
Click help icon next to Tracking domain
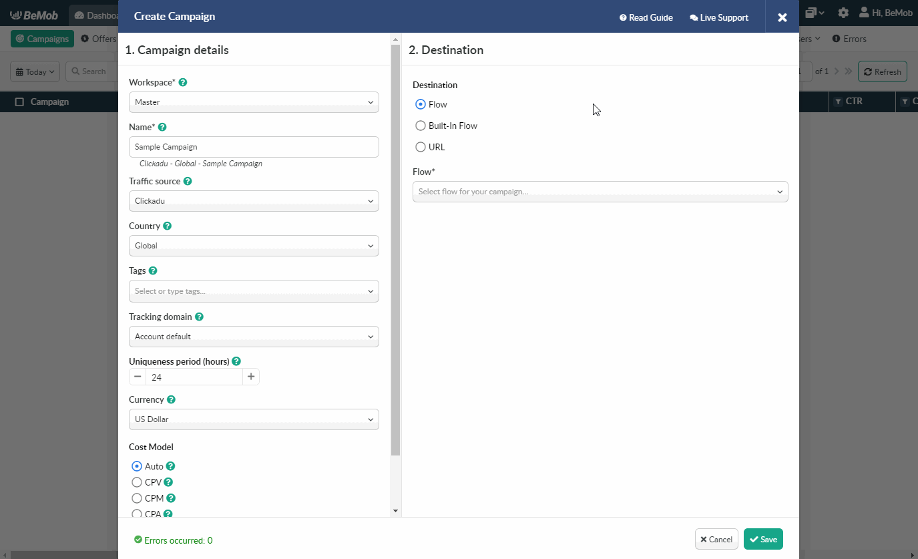(199, 317)
